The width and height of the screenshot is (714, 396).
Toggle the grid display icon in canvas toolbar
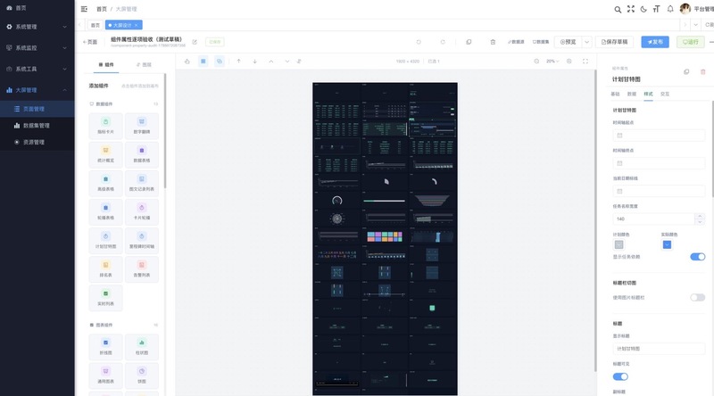pyautogui.click(x=203, y=61)
